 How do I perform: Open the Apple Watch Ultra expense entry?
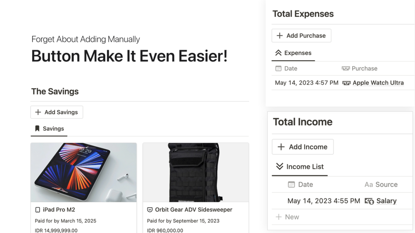coord(378,83)
